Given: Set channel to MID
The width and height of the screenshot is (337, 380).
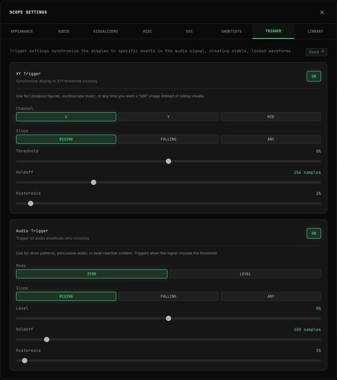Looking at the screenshot, I should pos(271,117).
